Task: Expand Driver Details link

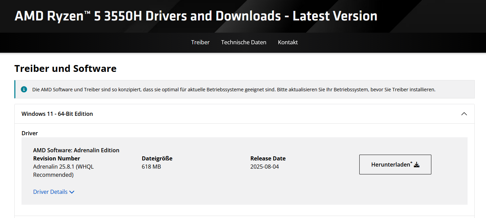Action: pos(54,192)
